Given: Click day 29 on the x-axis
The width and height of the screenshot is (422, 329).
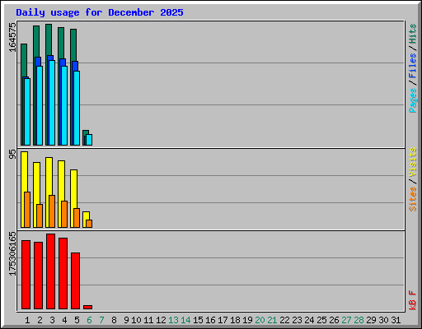Looking at the screenshot, I should [371, 320].
